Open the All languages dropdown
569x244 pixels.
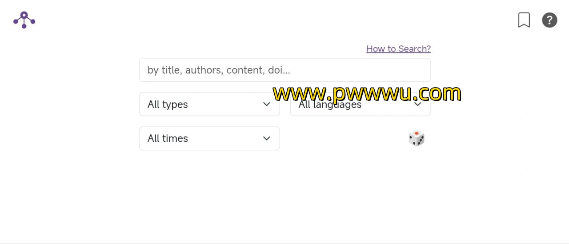pos(361,104)
